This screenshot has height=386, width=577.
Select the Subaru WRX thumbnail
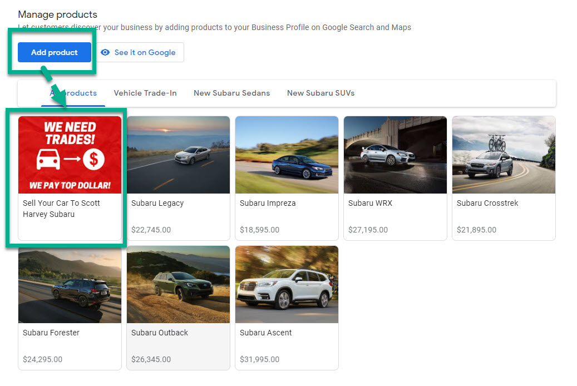(395, 155)
